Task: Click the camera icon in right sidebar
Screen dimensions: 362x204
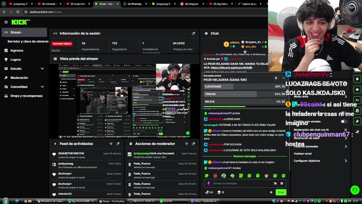Action: pyautogui.click(x=357, y=110)
